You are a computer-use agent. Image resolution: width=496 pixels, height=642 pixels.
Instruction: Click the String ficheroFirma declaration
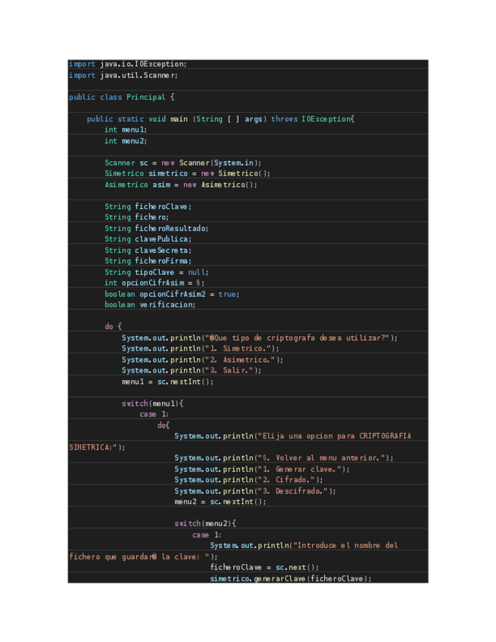[x=148, y=261]
